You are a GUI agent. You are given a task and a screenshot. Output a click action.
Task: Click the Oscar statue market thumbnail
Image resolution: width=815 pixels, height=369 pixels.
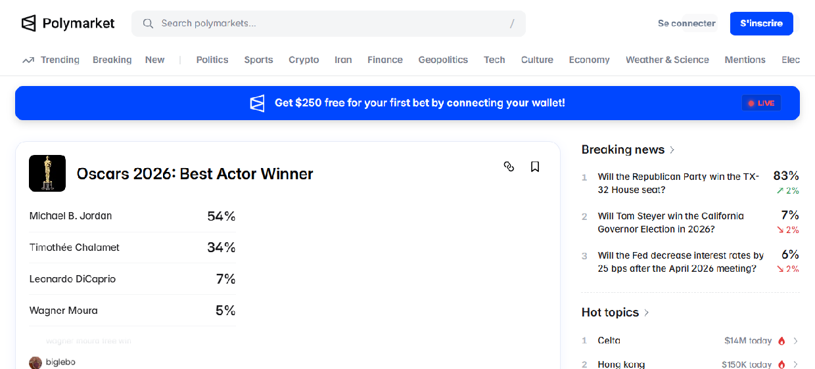pyautogui.click(x=47, y=173)
